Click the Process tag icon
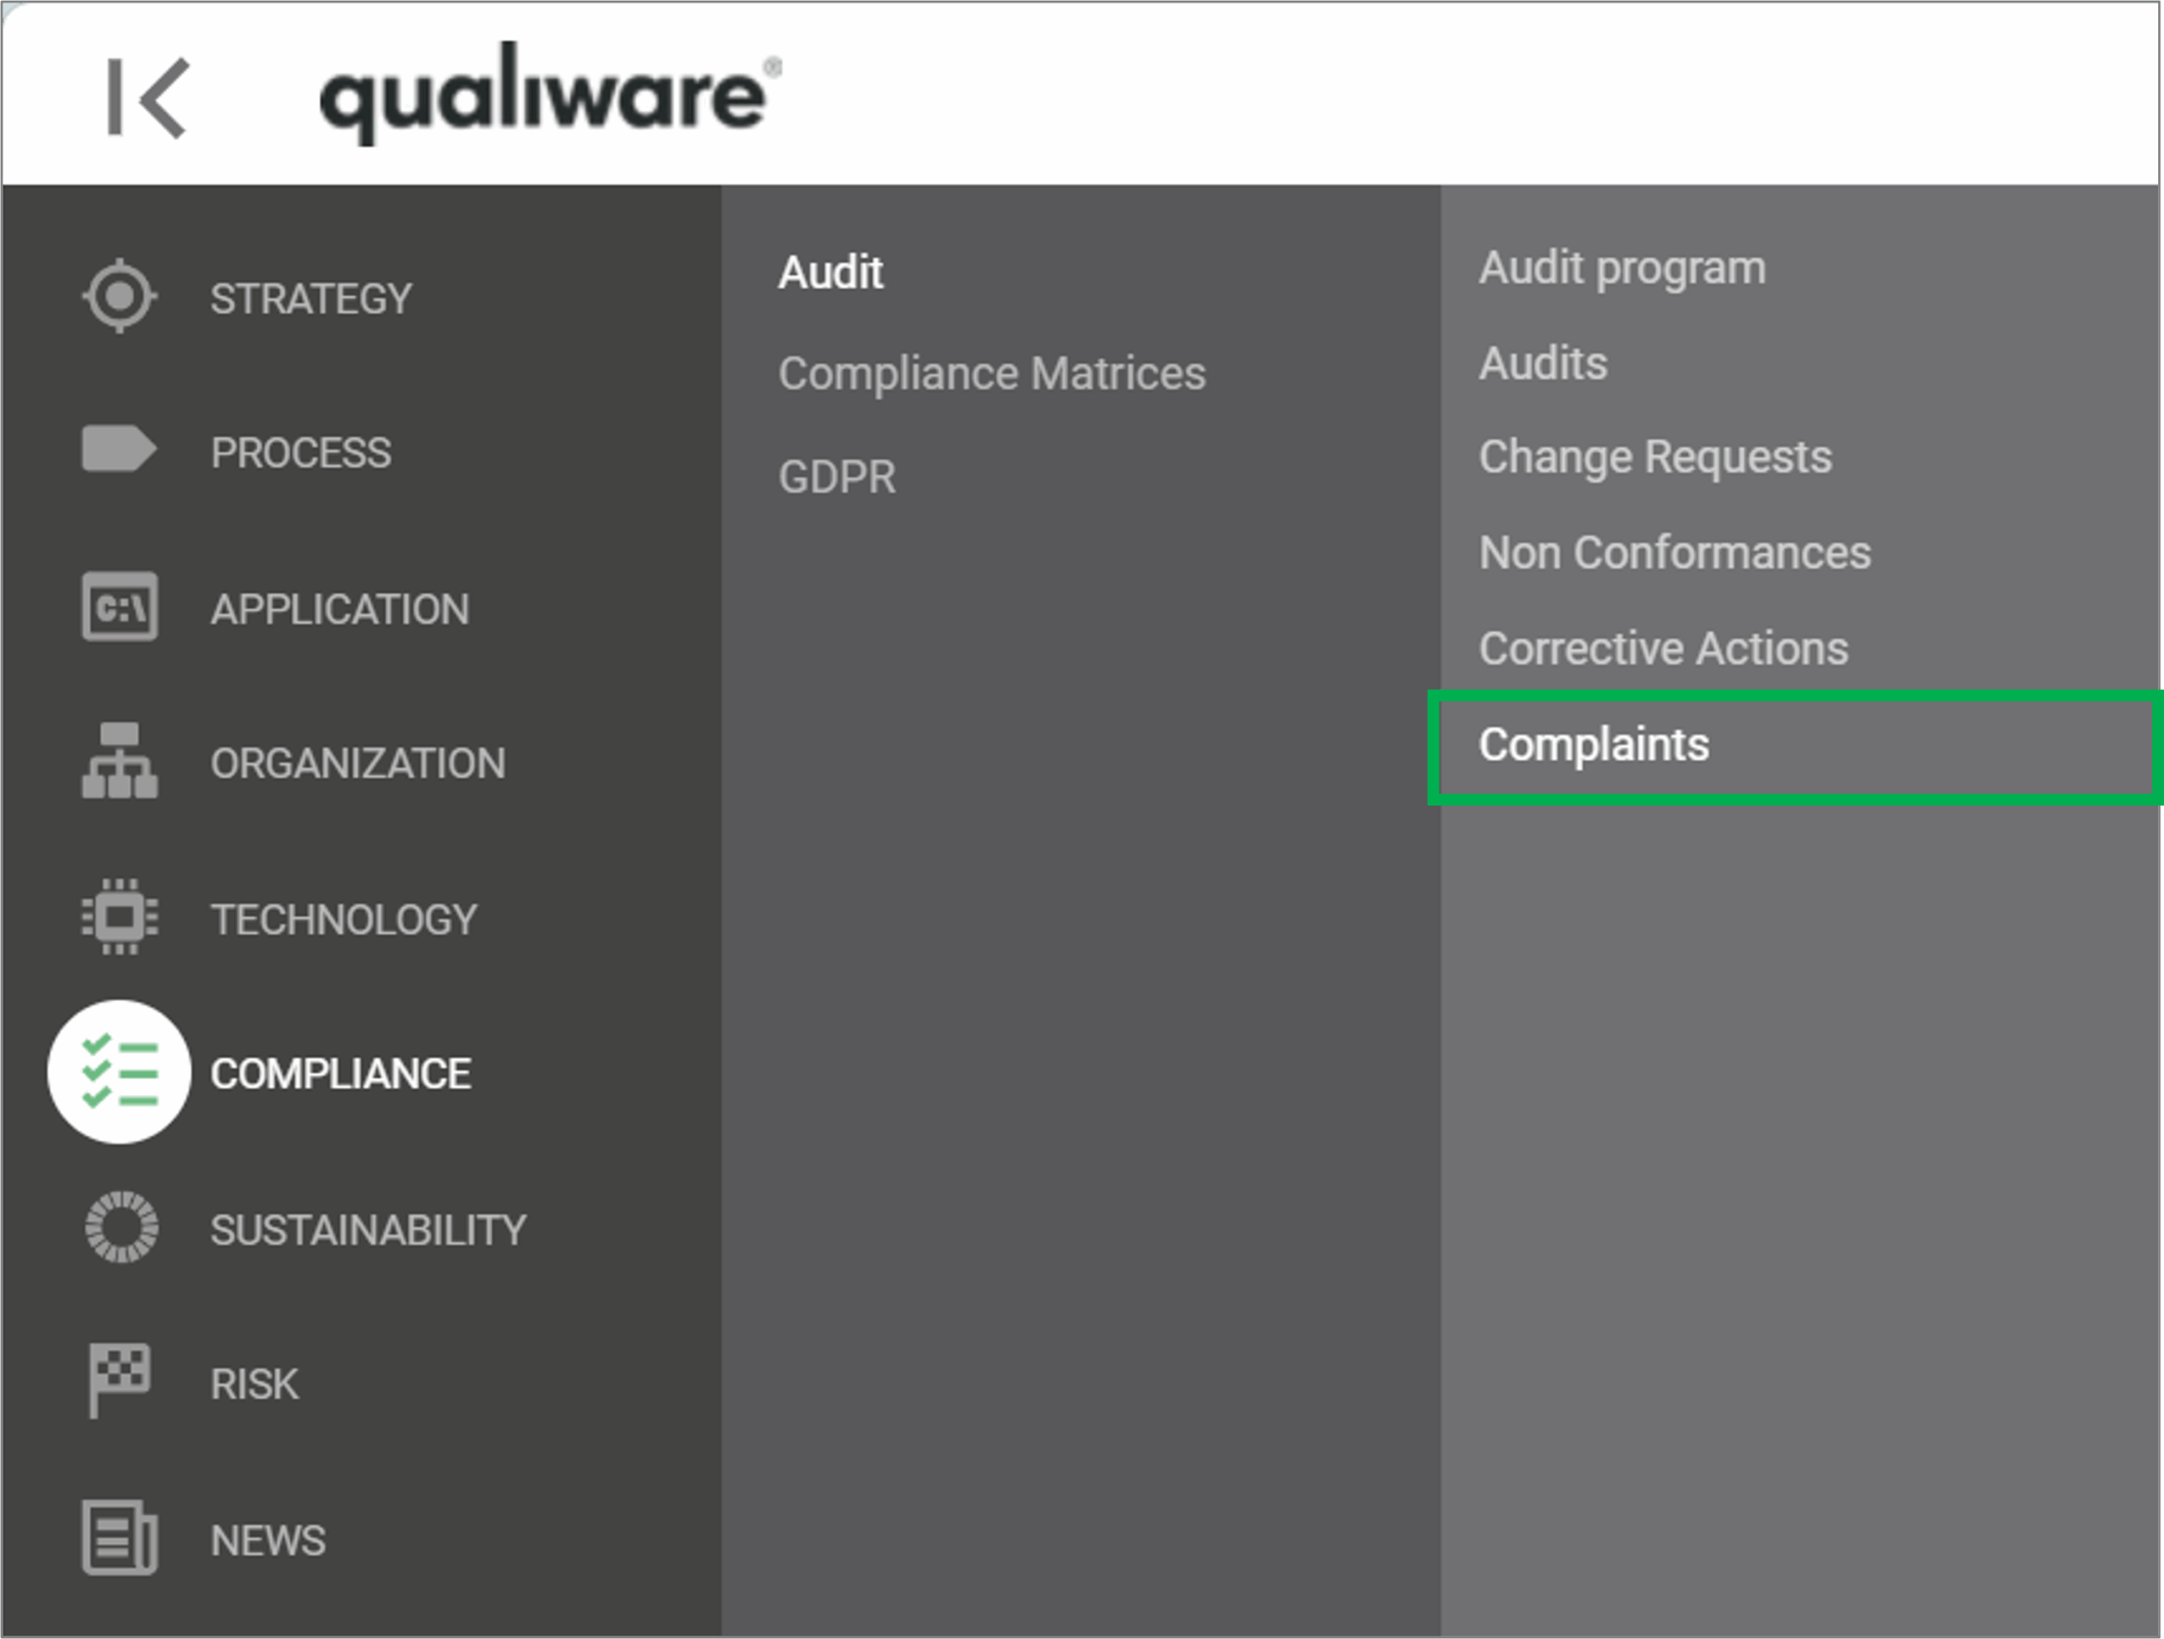Screen dimensions: 2164x1639 118,449
